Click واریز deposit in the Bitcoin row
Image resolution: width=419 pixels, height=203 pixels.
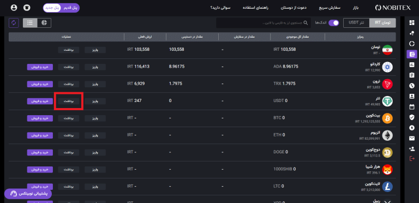95,118
